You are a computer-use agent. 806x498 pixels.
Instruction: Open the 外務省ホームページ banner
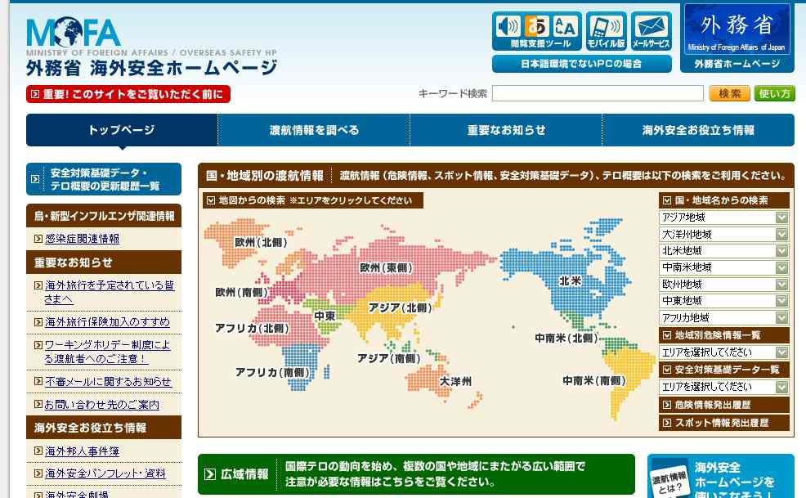coord(737,38)
